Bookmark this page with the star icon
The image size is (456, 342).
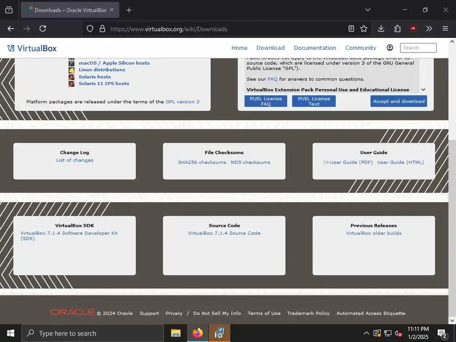363,28
